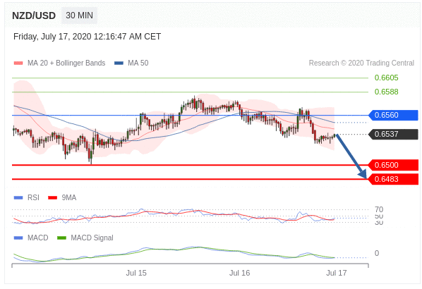Image resolution: width=422 pixels, height=289 pixels.
Task: Click the 0.6588 resistance level label
Action: click(x=386, y=92)
